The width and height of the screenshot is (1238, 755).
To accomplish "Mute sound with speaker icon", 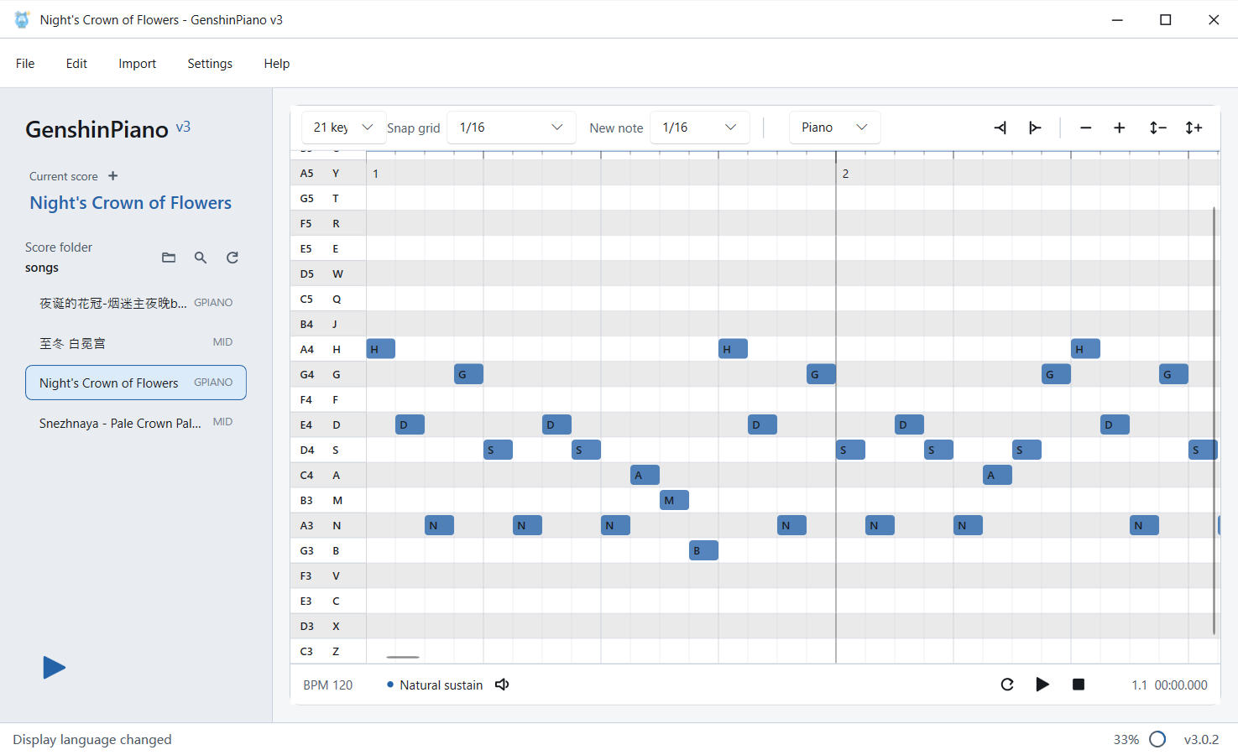I will tap(502, 685).
